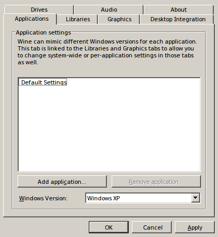Confirm with the OK button
This screenshot has width=218, height=237.
coord(108,227)
